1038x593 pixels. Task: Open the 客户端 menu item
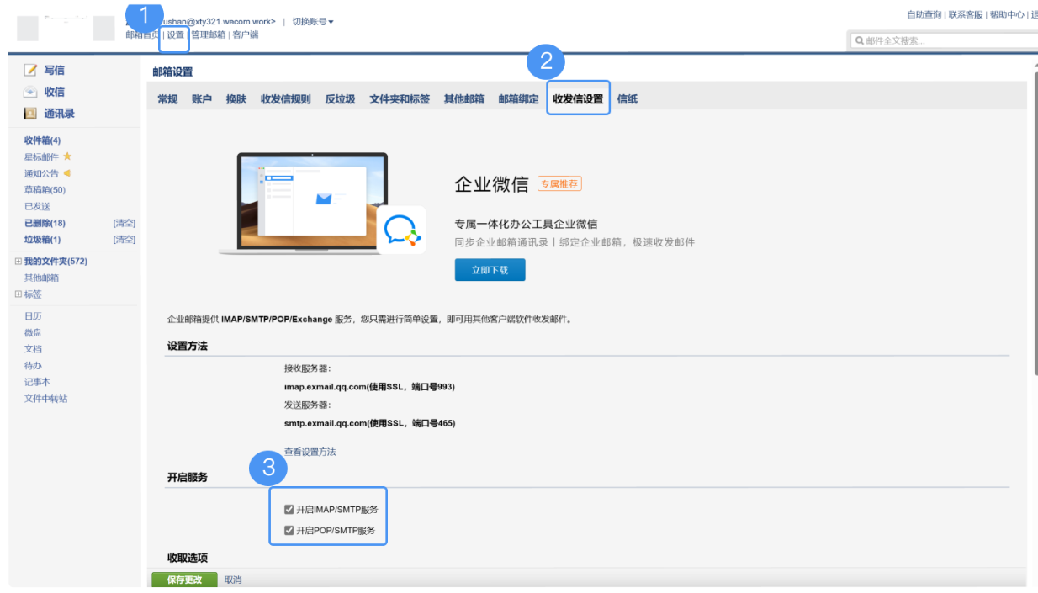(245, 34)
